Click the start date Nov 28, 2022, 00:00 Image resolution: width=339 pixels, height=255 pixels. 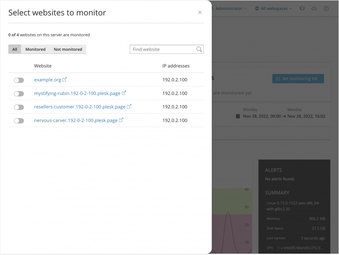(262, 116)
